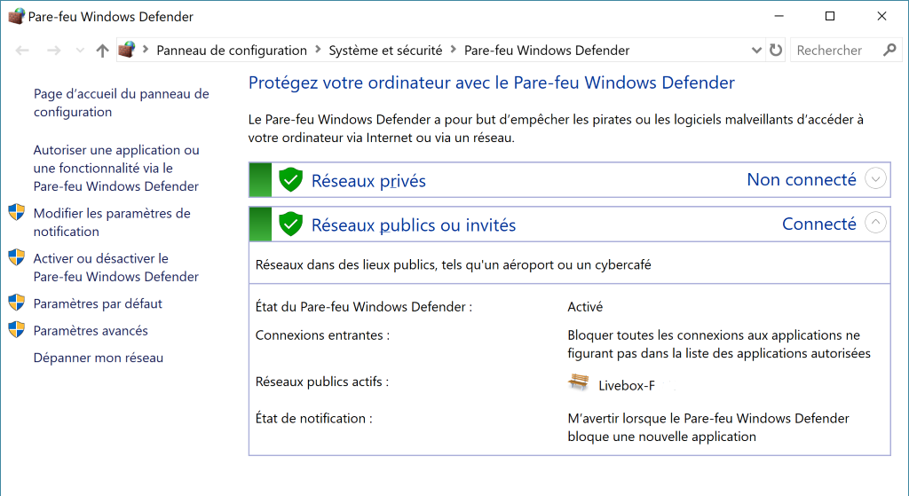The width and height of the screenshot is (909, 496).
Task: Click the Pare-feu Windows Defender breadcrumb
Action: coord(547,51)
